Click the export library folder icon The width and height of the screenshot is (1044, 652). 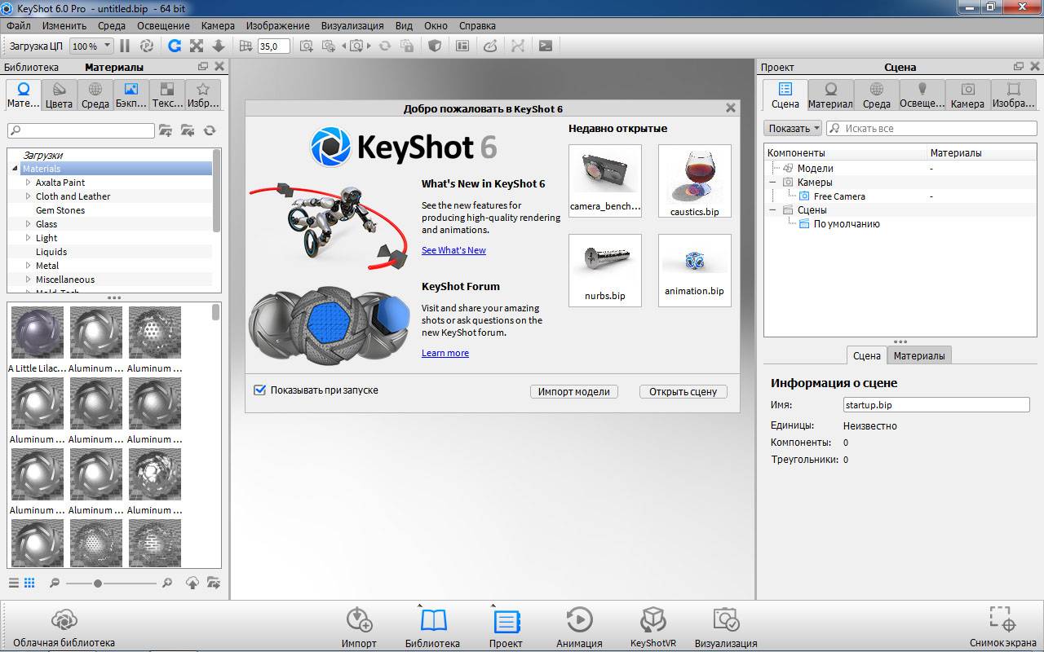(x=214, y=583)
